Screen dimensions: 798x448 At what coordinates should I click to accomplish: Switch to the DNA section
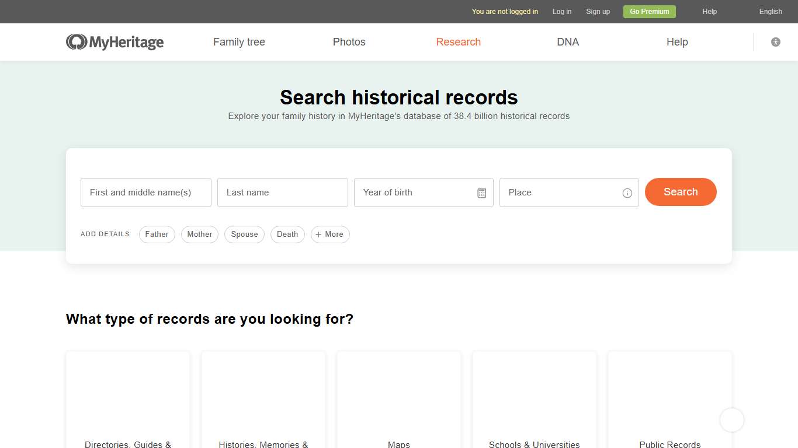pos(567,41)
